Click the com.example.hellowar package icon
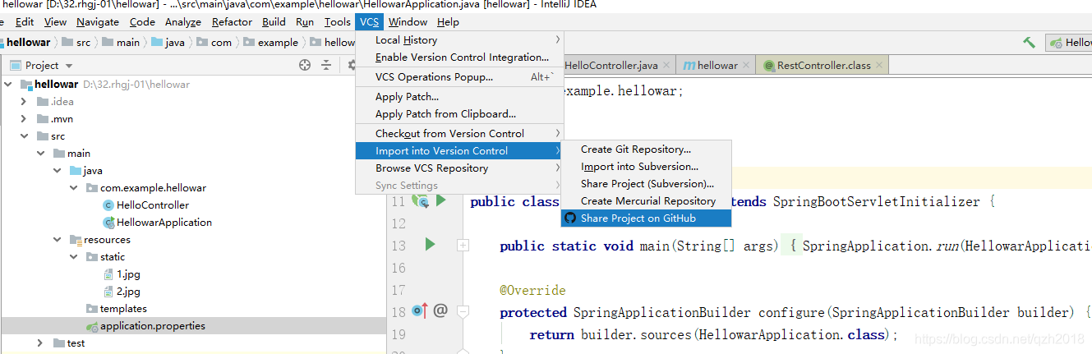The height and width of the screenshot is (354, 1092). pyautogui.click(x=92, y=188)
